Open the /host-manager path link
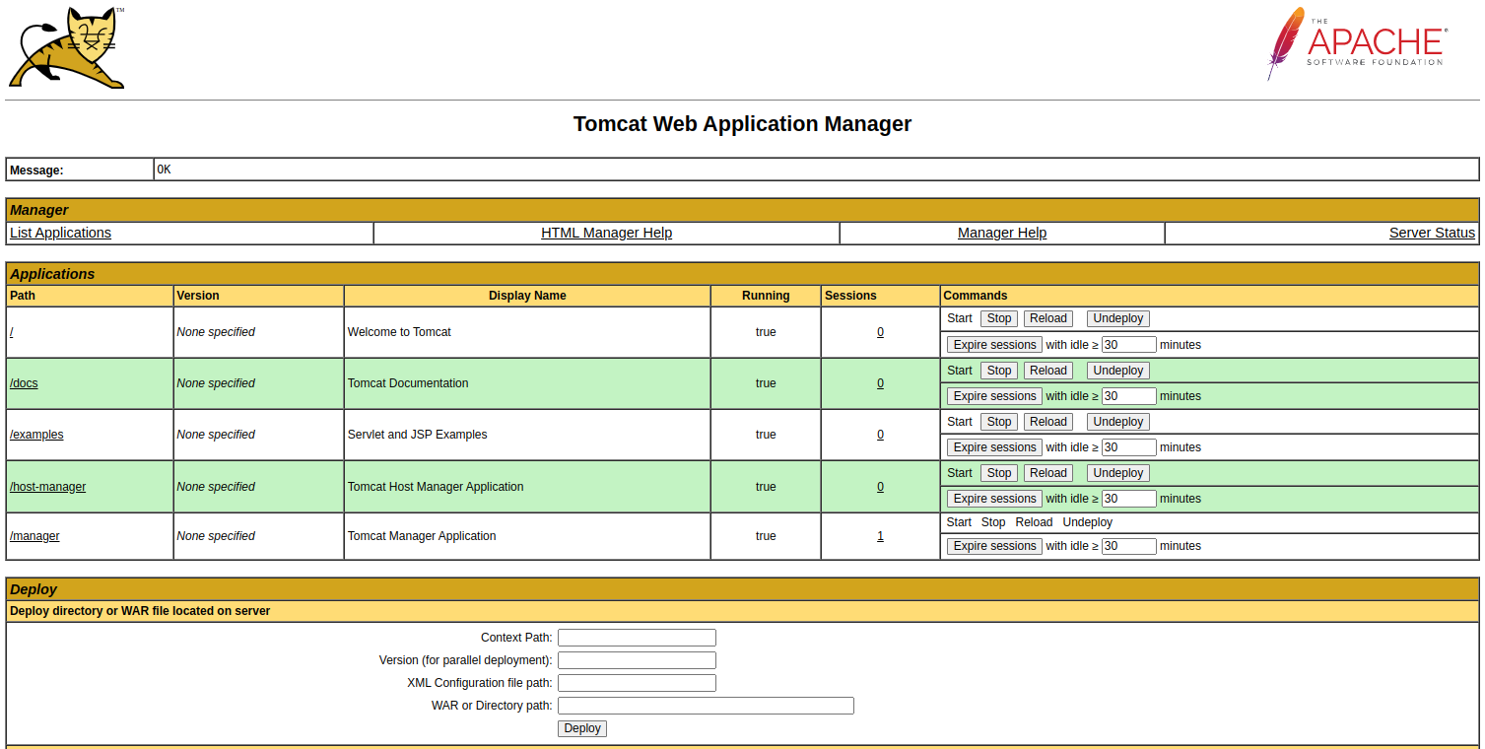Screen dimensions: 1485x749 47,487
